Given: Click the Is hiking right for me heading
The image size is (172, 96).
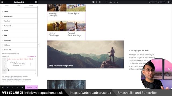Looking at the screenshot, I should [x=139, y=50].
